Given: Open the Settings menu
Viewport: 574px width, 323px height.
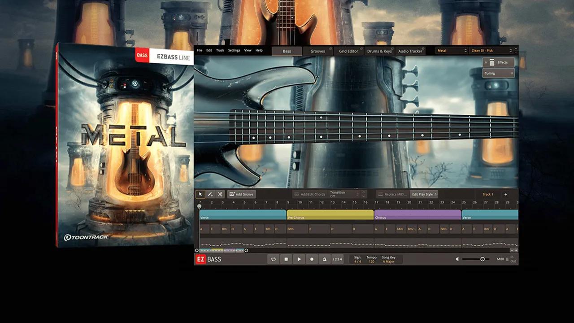Looking at the screenshot, I should coord(234,50).
